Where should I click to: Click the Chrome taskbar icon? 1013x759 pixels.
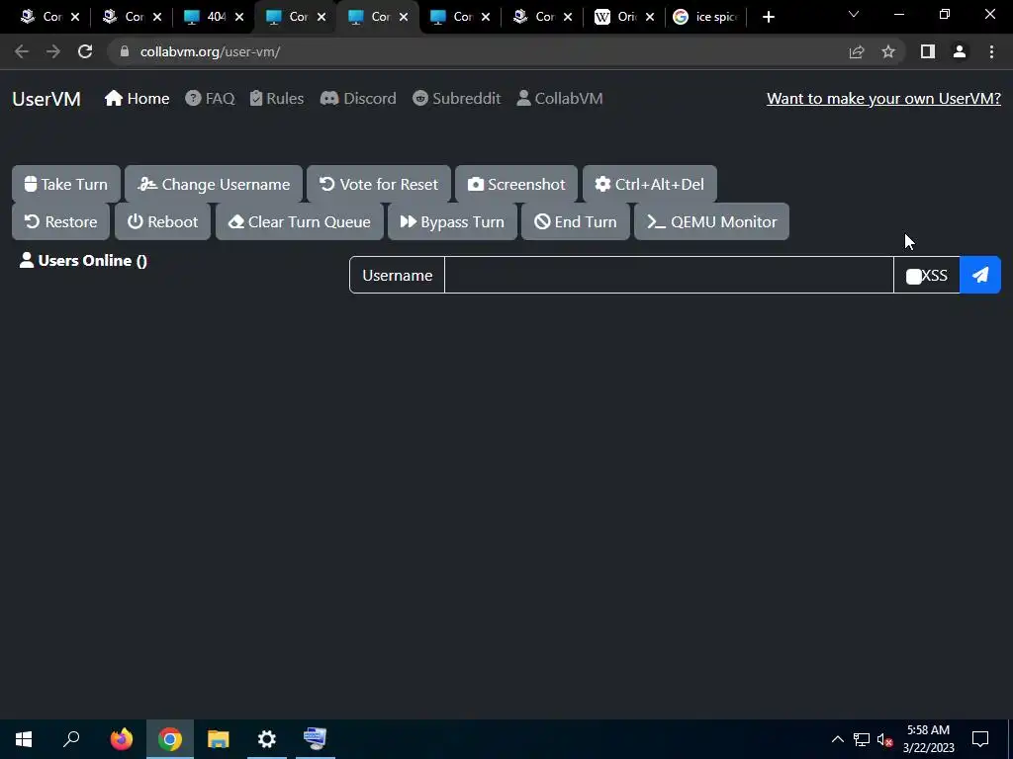tap(170, 739)
